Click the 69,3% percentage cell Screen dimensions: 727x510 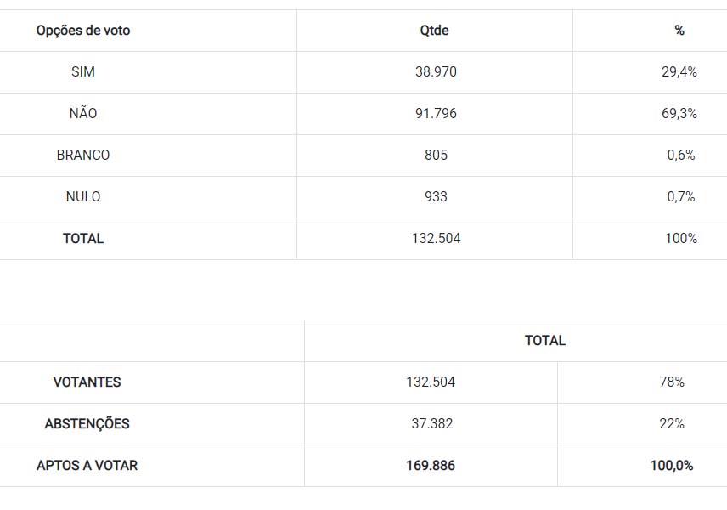click(x=679, y=113)
